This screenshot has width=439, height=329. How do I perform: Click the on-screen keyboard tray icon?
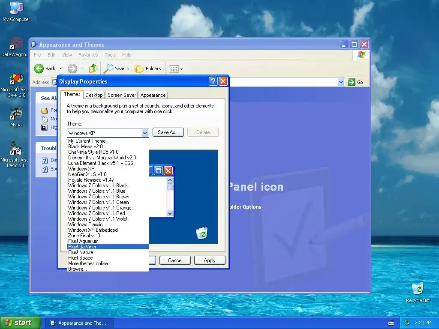coord(391,323)
